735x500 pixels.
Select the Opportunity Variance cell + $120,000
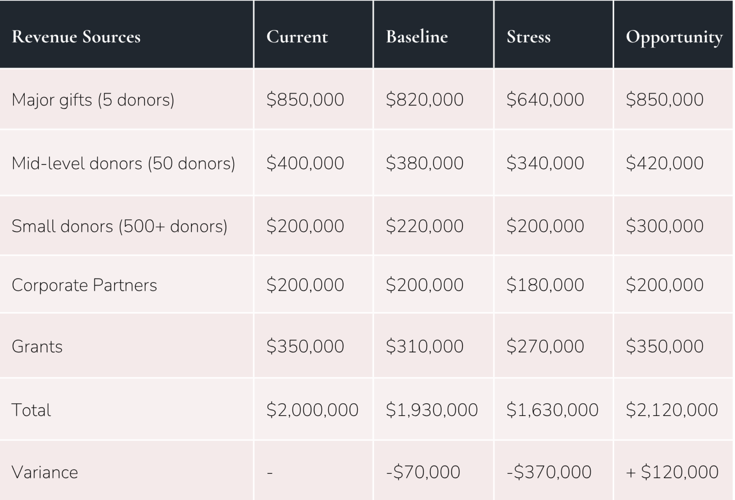point(672,472)
